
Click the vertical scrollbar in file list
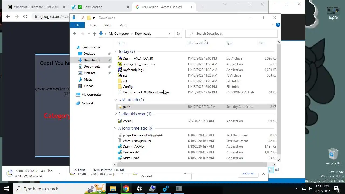[x=278, y=99]
